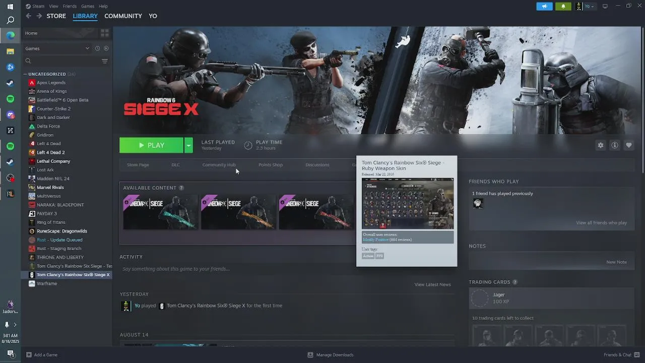Open the Points Shop link
This screenshot has width=645, height=363.
coord(271,165)
